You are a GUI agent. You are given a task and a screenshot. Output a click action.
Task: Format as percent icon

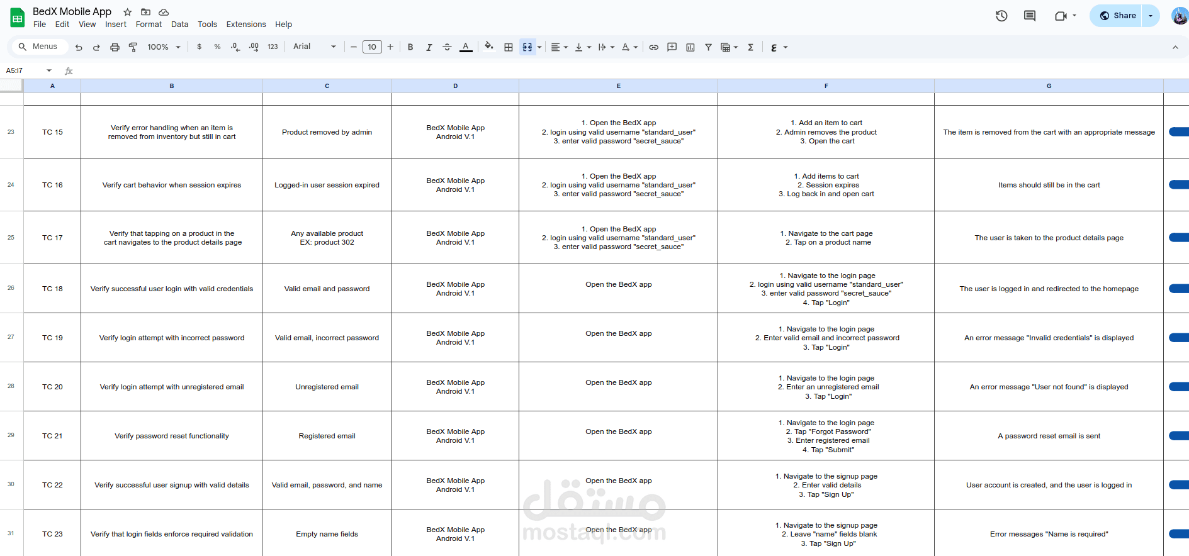(217, 47)
